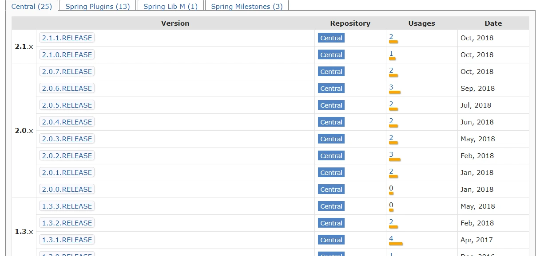536x256 pixels.
Task: Click the 1.3.1.RELEASE version link
Action: [x=67, y=240]
